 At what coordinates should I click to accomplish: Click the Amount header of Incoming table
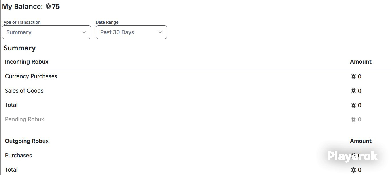[x=361, y=62]
